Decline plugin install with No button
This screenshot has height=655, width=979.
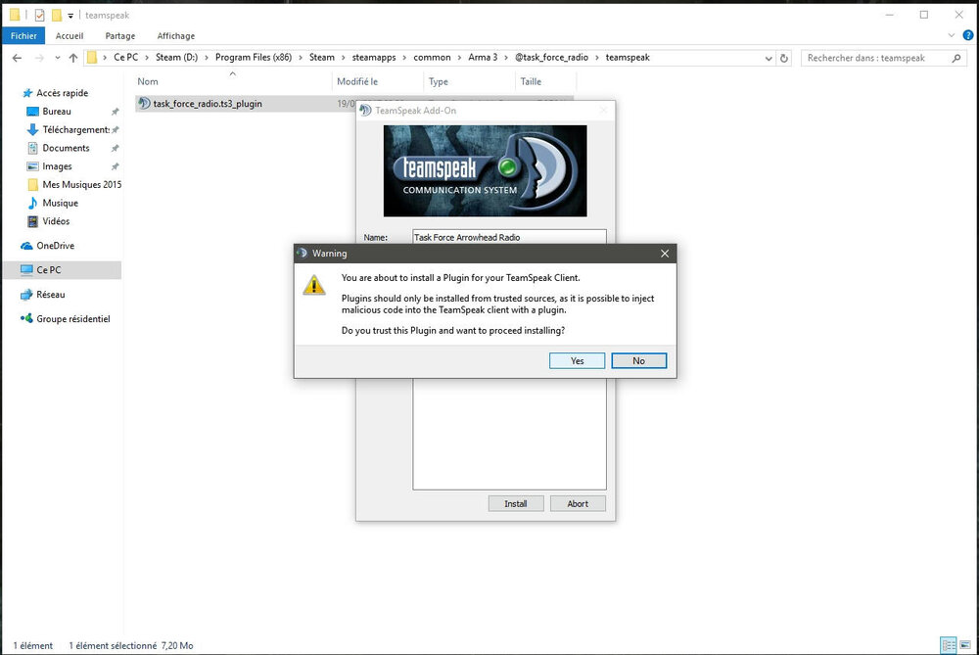[x=638, y=361]
